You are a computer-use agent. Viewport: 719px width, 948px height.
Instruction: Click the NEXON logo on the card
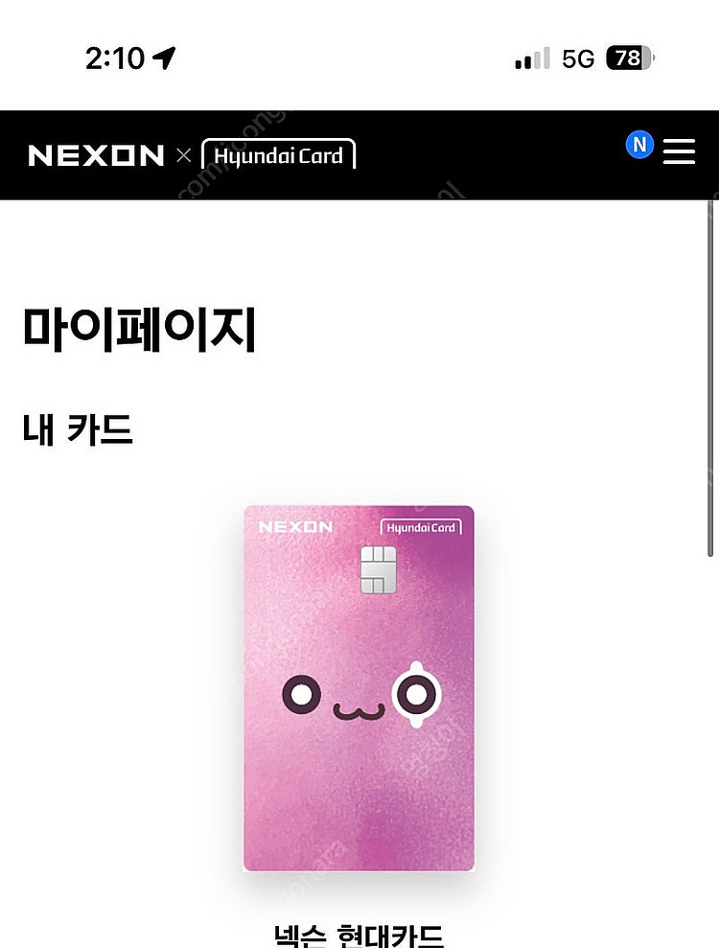(295, 527)
